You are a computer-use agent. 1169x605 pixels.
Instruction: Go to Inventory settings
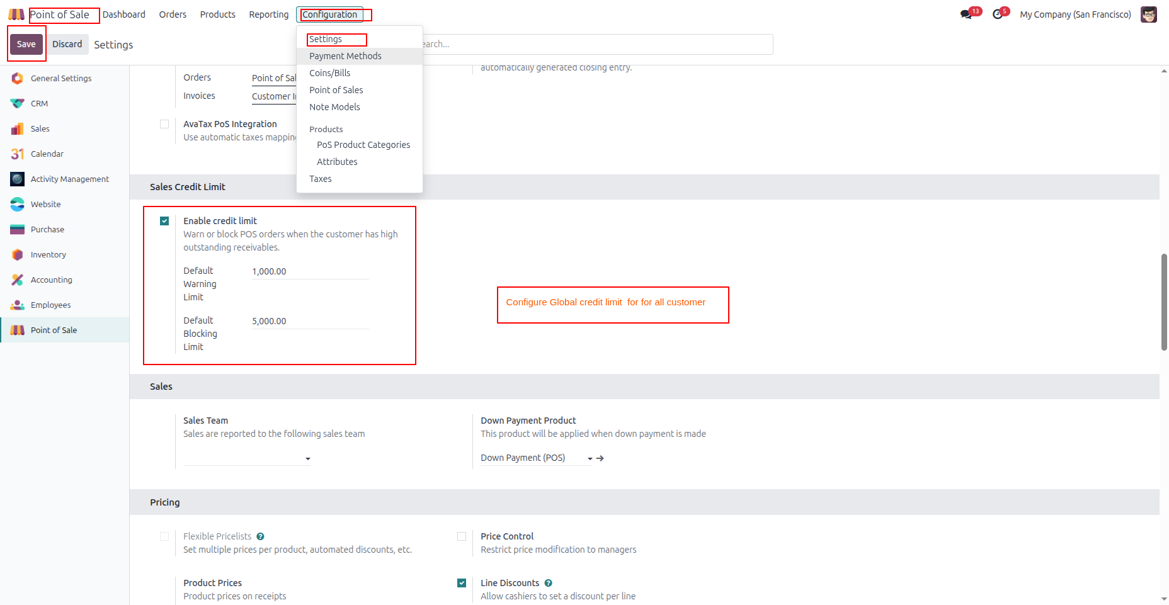click(x=65, y=254)
